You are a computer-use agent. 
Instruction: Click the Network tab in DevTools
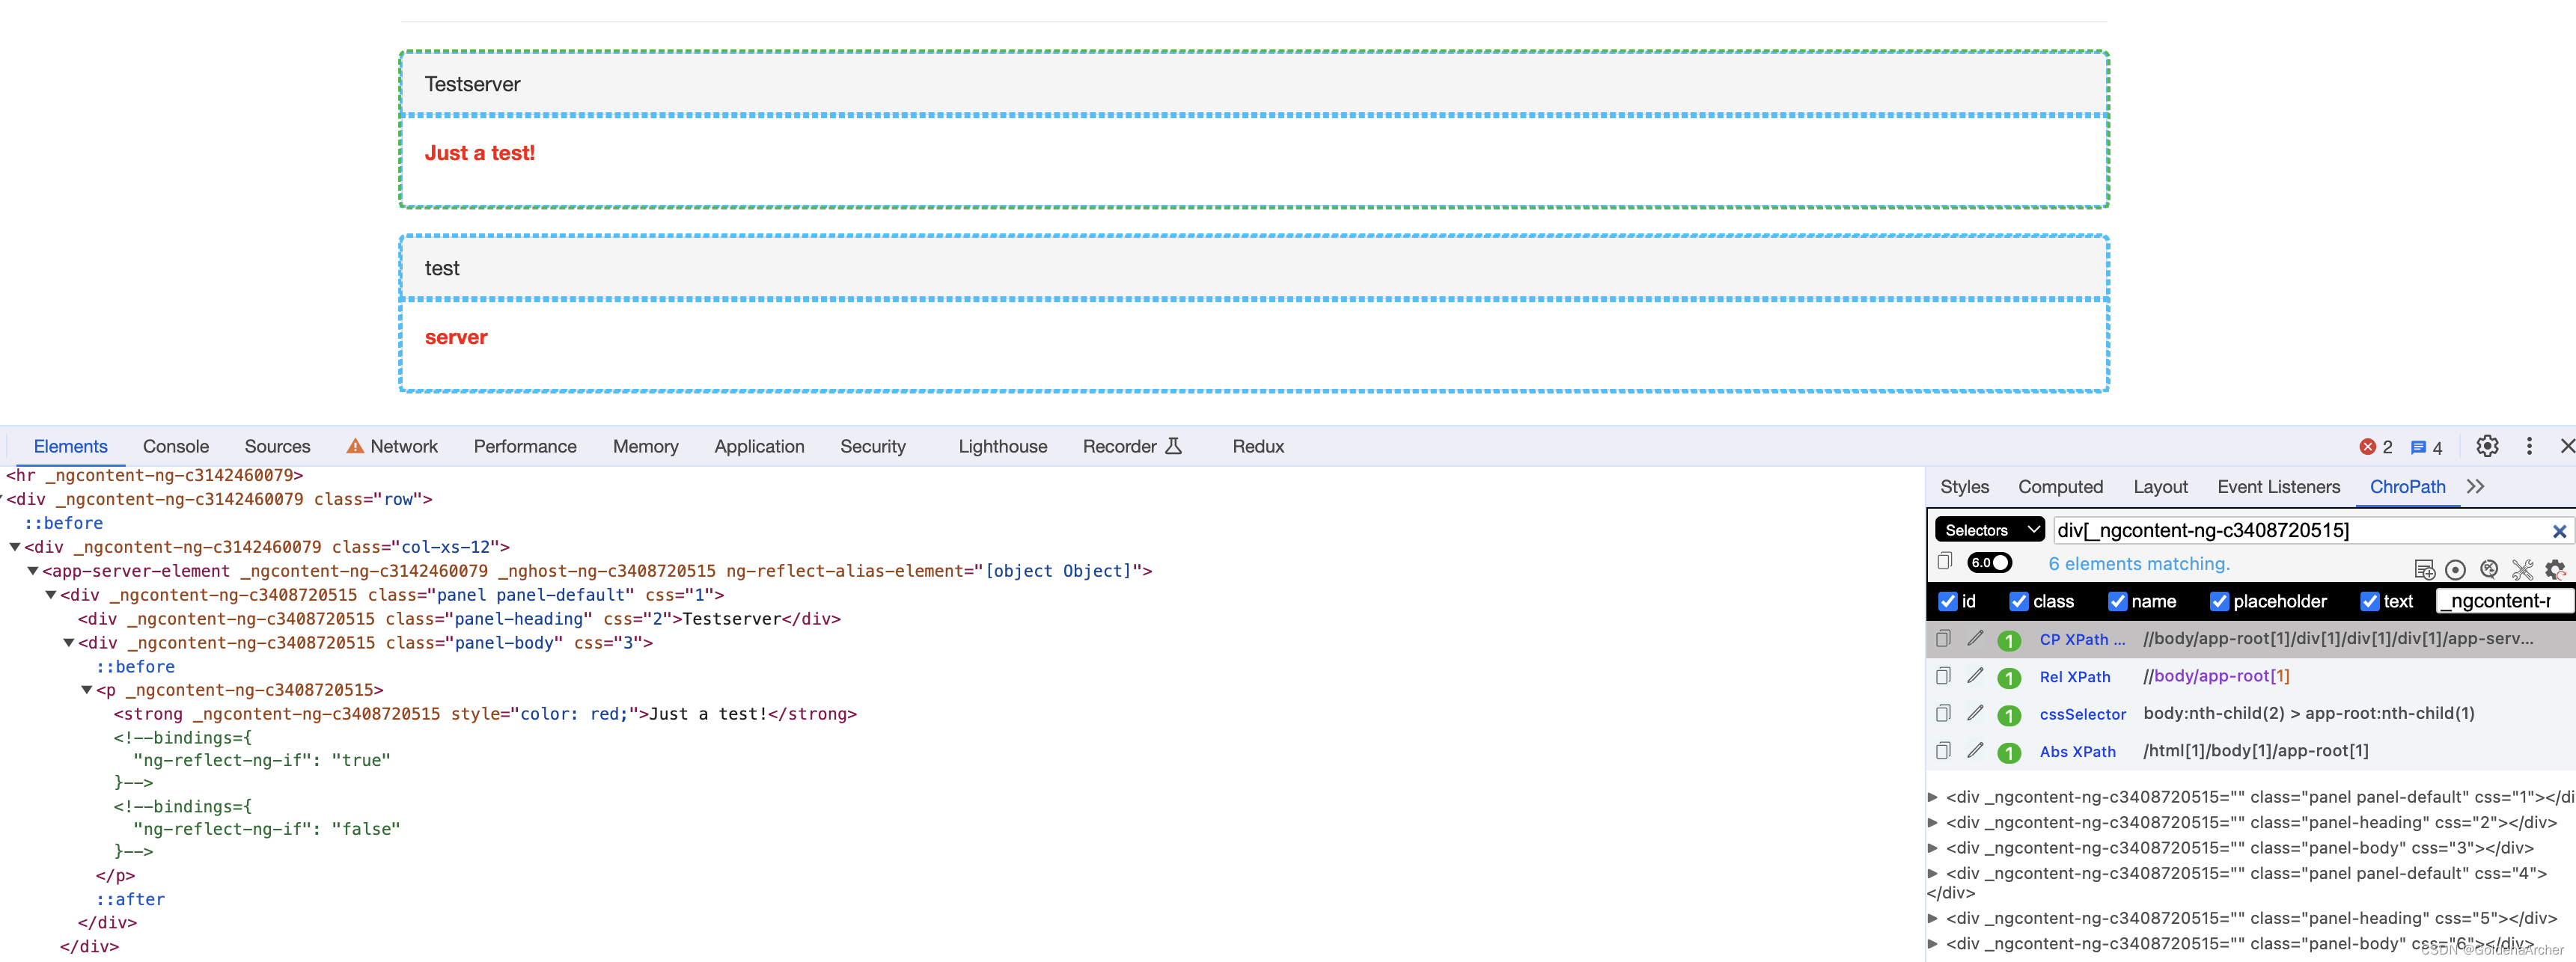(401, 445)
